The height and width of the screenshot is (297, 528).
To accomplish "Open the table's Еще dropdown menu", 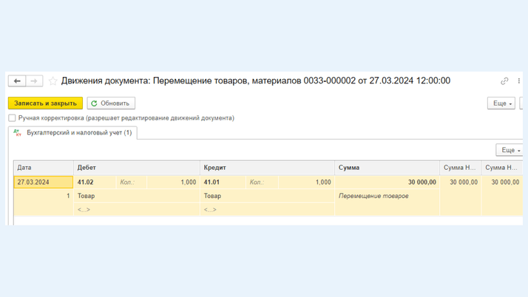I will [x=510, y=150].
